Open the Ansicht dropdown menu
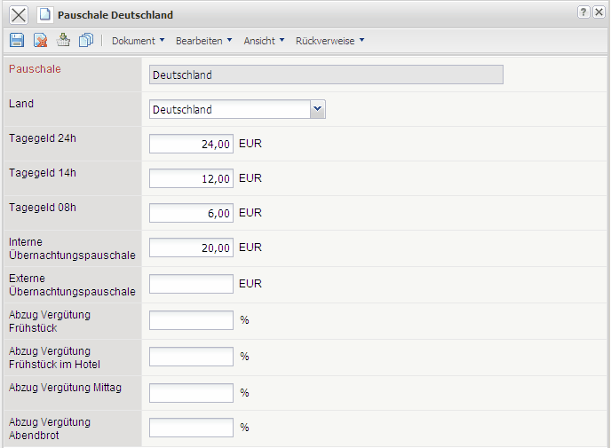This screenshot has height=448, width=611. click(264, 40)
